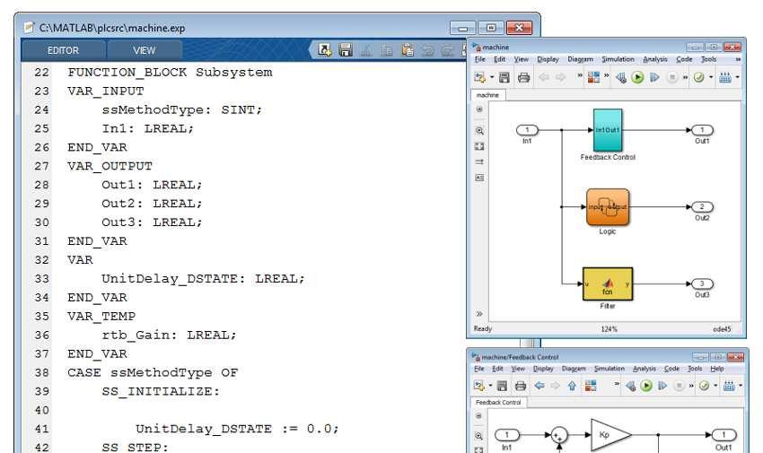Open Help menu in Feedback Control window
The width and height of the screenshot is (763, 453).
pyautogui.click(x=717, y=369)
